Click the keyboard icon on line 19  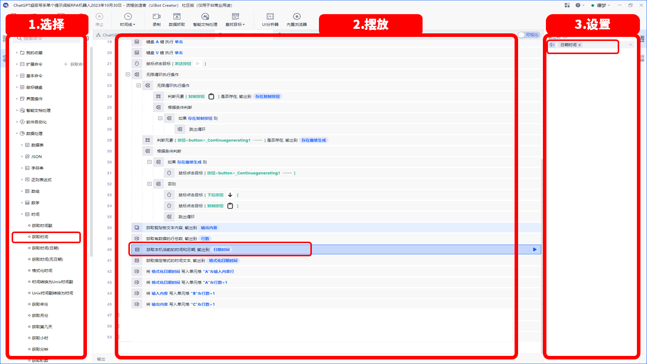[137, 41]
